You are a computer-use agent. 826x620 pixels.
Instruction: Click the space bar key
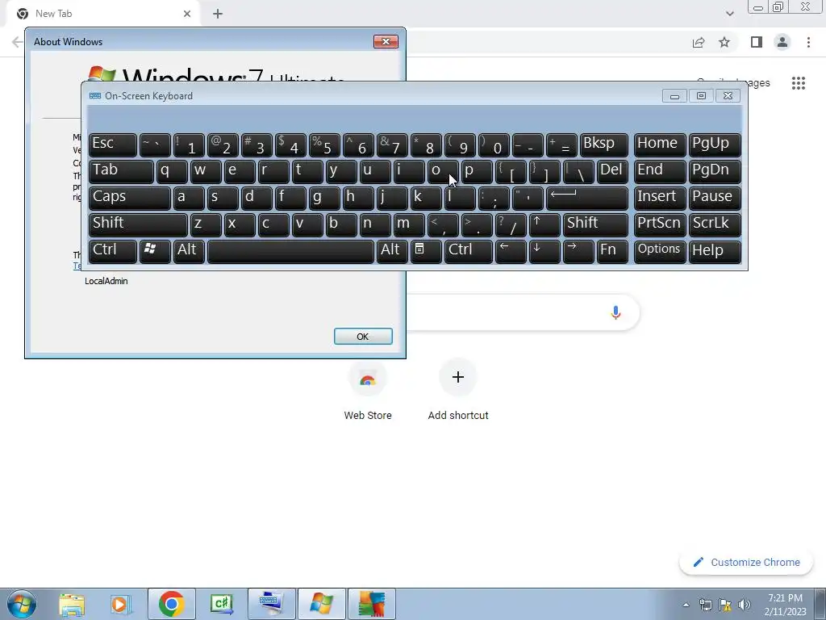point(290,251)
